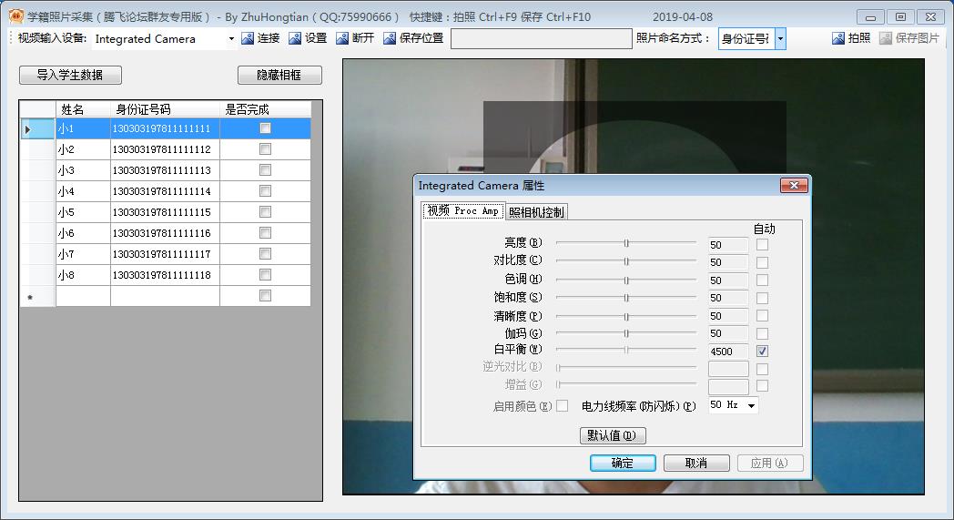Click the 亮度 brightness slider
The width and height of the screenshot is (954, 520).
coord(626,243)
